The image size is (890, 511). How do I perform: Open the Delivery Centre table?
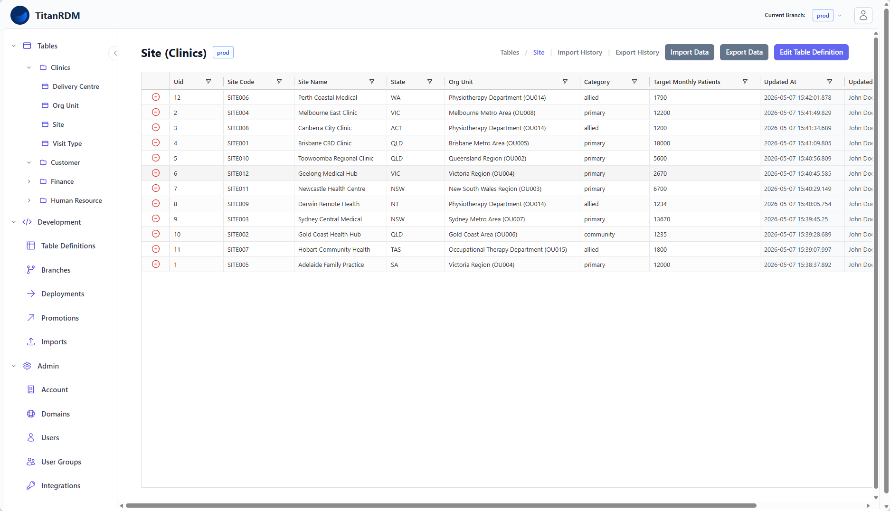pyautogui.click(x=70, y=86)
